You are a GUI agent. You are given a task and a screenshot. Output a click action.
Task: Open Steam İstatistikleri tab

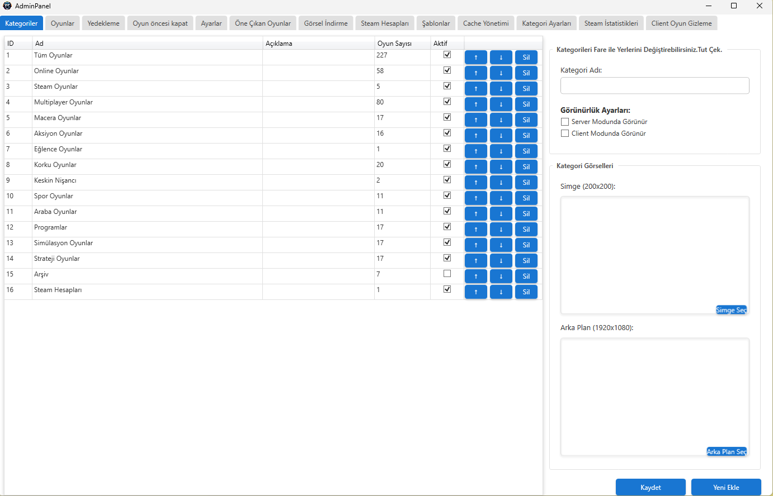611,23
